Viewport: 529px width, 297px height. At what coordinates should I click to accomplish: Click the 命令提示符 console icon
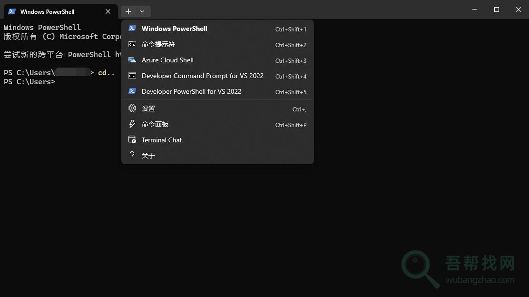coord(132,44)
